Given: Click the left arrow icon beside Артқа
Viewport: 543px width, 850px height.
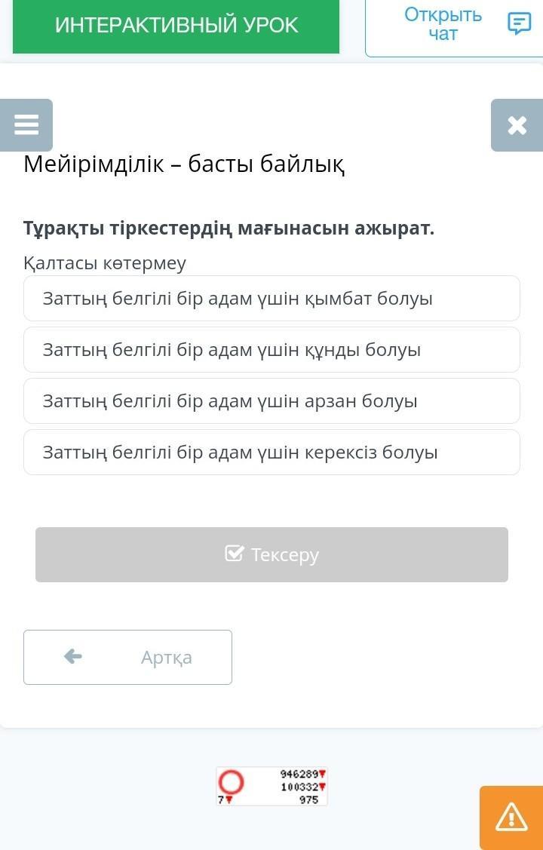Looking at the screenshot, I should (x=72, y=657).
